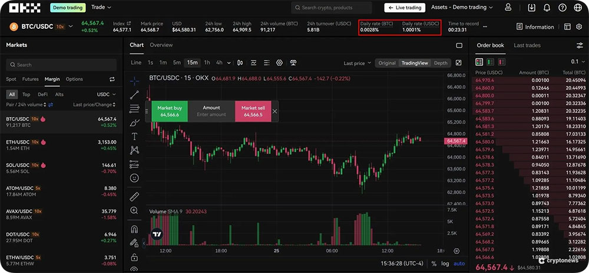Open the download app icon
The image size is (589, 273).
click(532, 8)
